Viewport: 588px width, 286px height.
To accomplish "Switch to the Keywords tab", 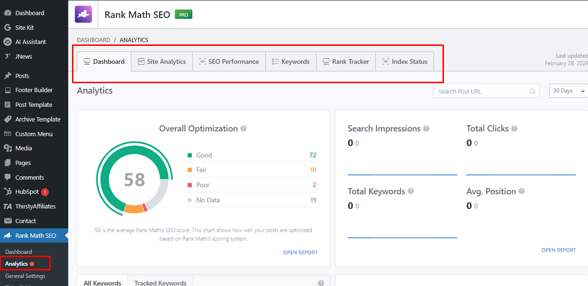I will [291, 61].
